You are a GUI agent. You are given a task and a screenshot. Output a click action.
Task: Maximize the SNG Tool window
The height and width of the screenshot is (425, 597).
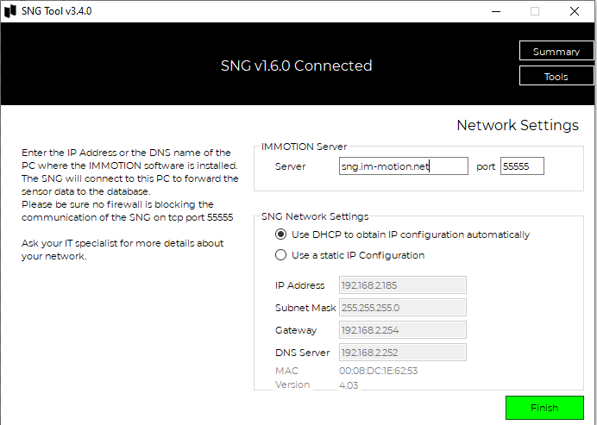[535, 11]
